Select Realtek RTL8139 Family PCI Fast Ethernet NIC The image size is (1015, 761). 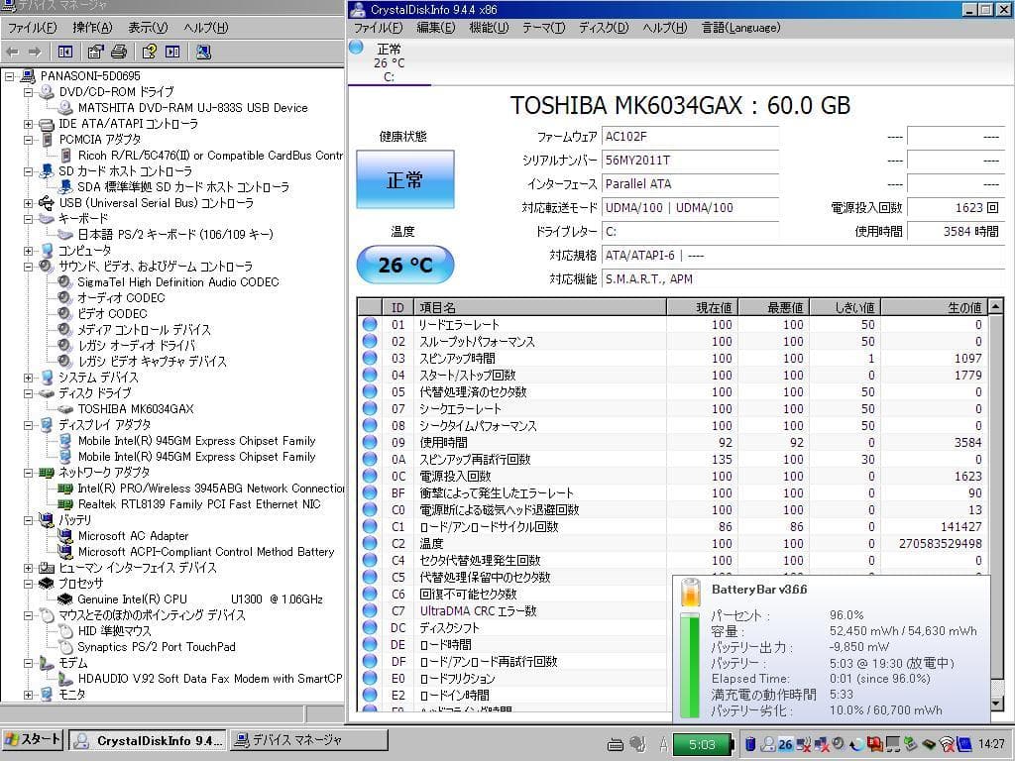pos(199,504)
